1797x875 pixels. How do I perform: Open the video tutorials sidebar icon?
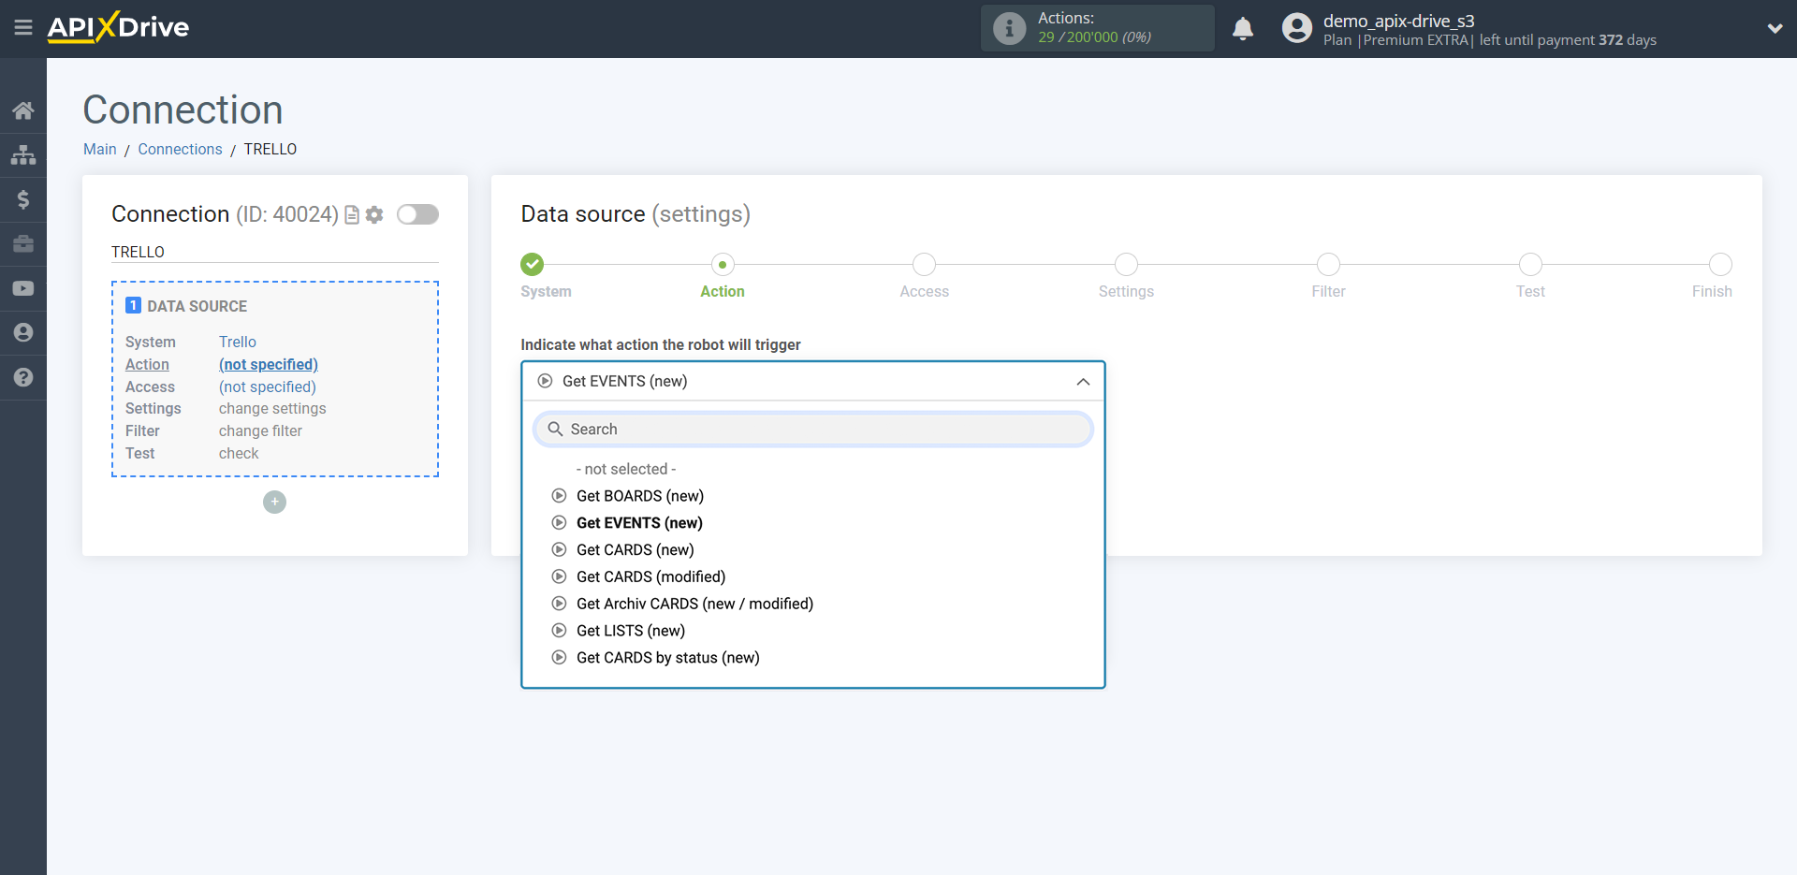tap(23, 288)
